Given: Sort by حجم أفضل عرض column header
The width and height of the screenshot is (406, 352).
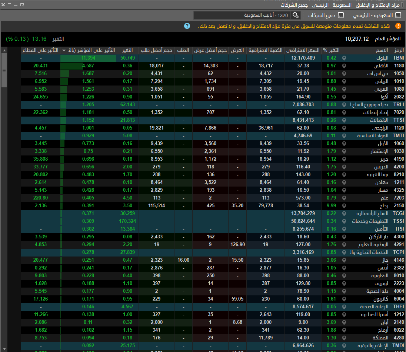Looking at the screenshot, I should point(210,50).
